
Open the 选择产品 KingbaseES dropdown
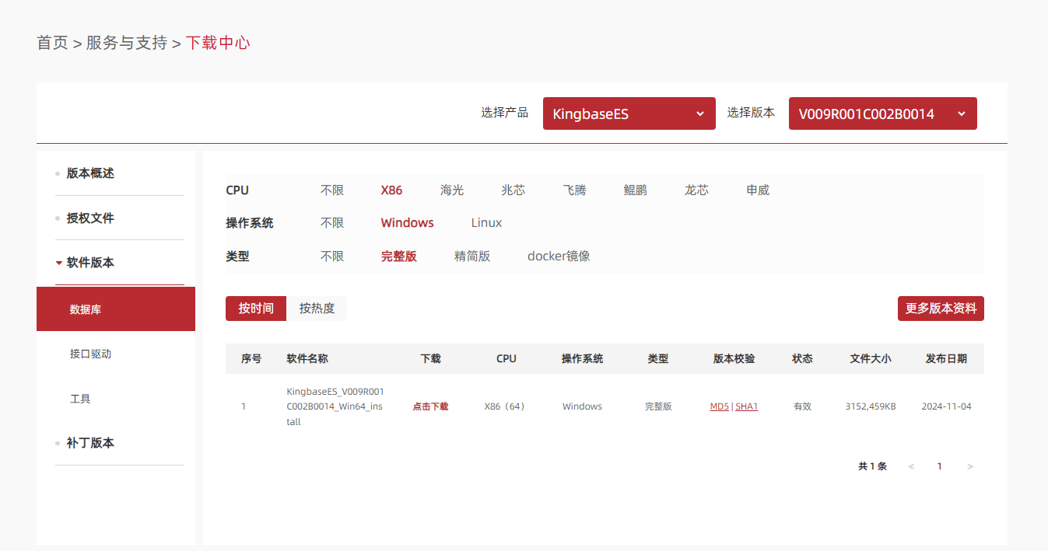[x=629, y=113]
